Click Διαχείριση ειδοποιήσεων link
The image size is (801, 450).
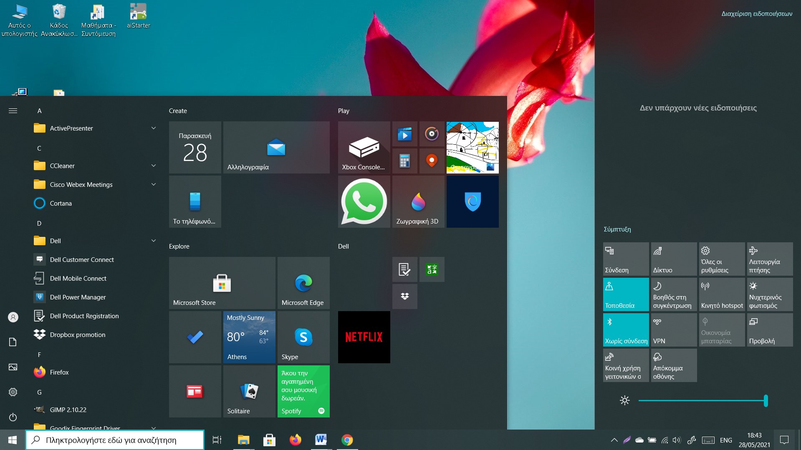[x=757, y=14]
